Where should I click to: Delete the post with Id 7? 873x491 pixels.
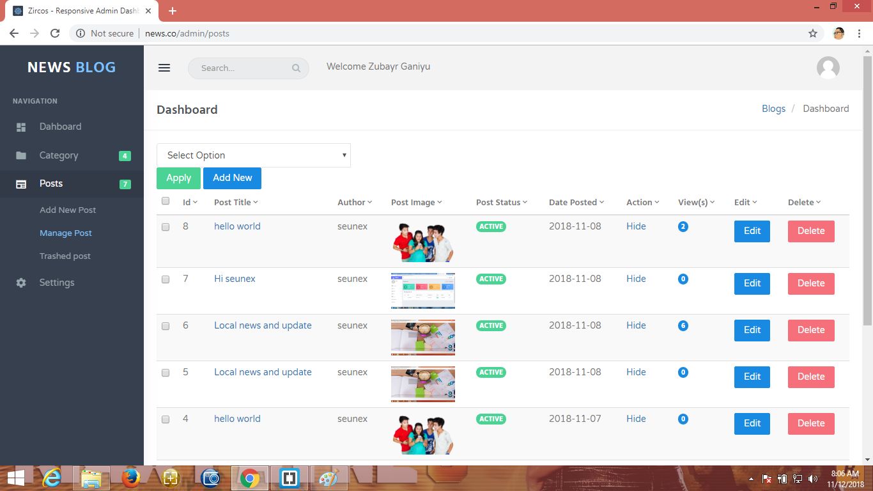[811, 283]
